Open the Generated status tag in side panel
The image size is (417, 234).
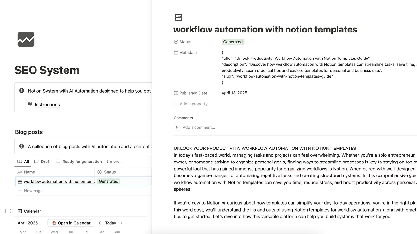click(233, 42)
